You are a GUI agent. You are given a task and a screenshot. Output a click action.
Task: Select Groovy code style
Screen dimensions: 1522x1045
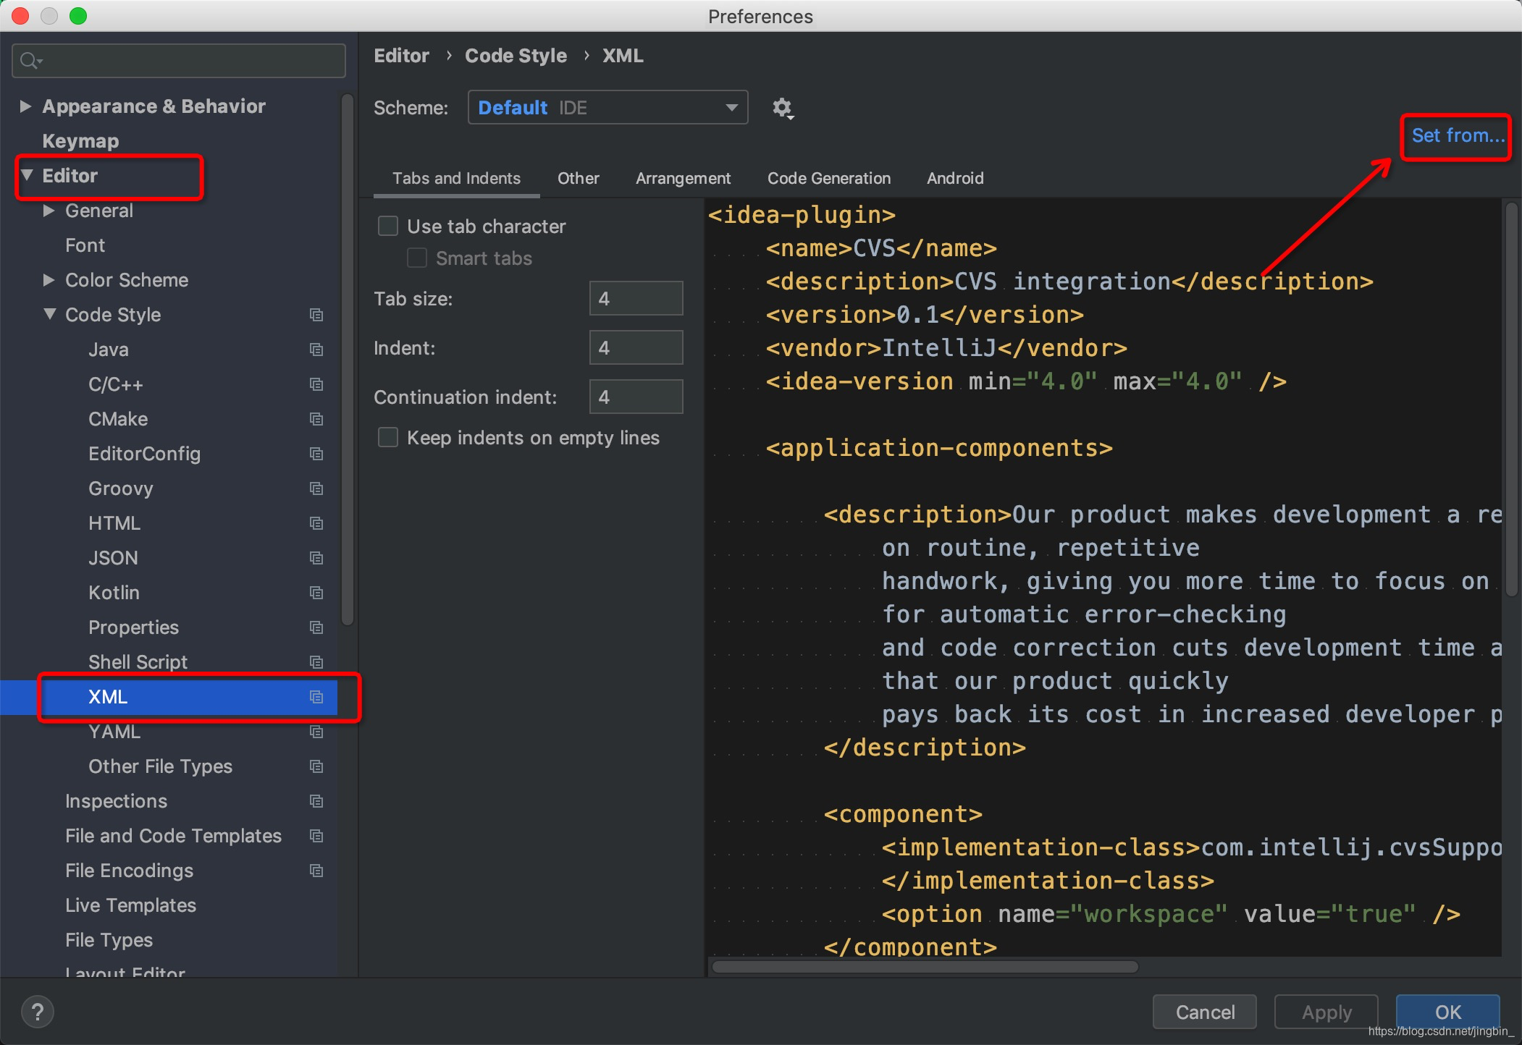click(x=120, y=488)
